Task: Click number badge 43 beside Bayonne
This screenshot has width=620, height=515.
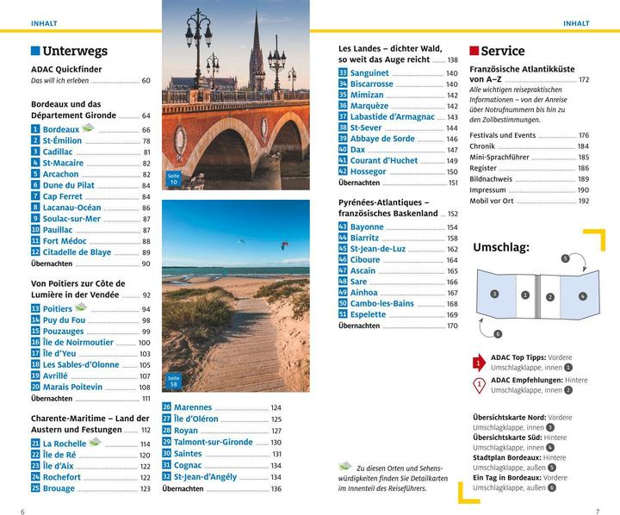Action: pos(343,226)
